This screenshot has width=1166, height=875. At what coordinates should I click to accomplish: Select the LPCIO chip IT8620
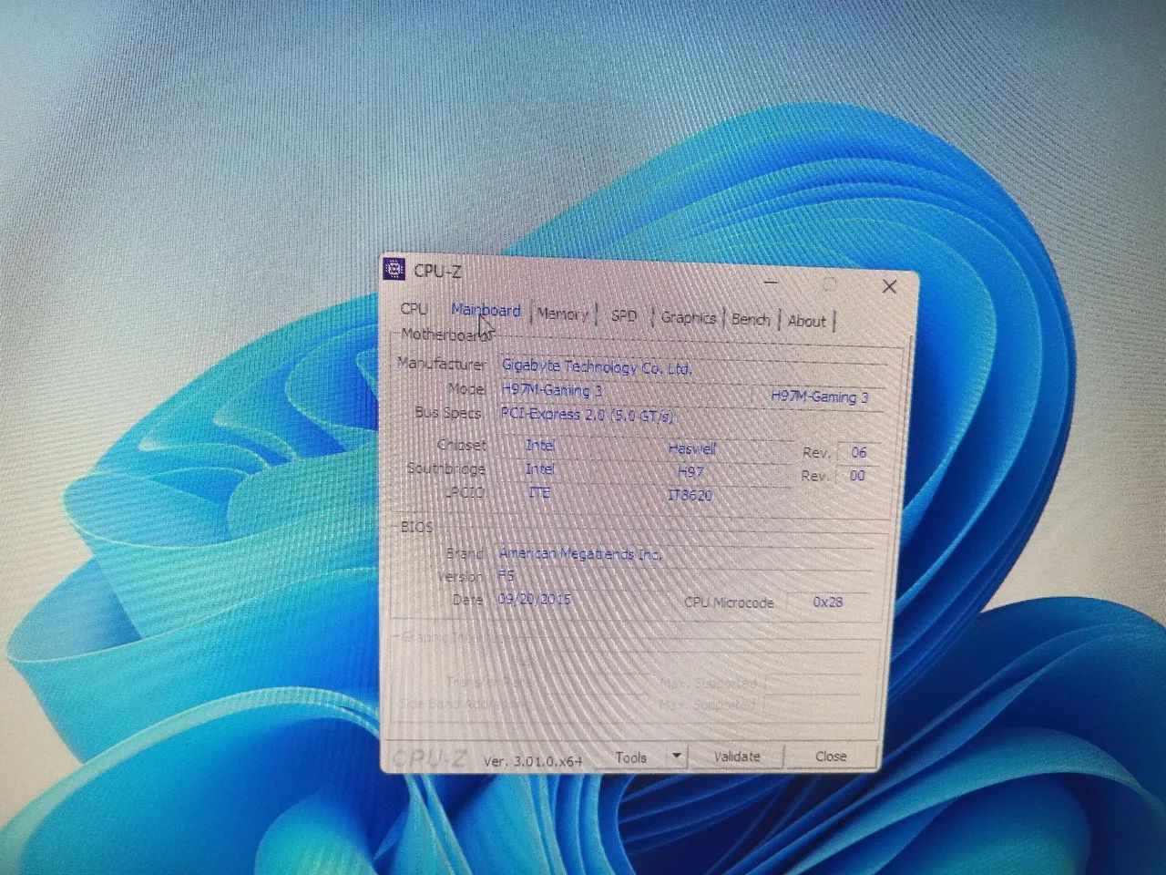coord(690,495)
